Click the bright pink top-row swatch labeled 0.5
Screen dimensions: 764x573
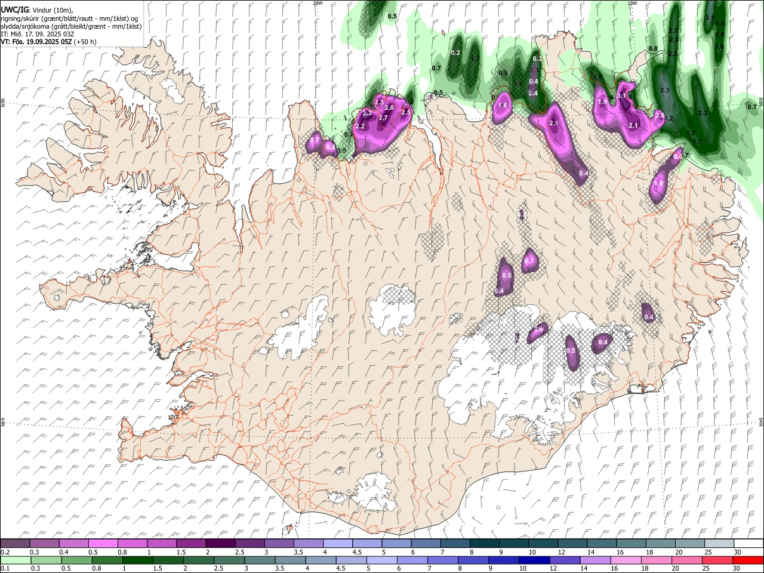point(103,544)
